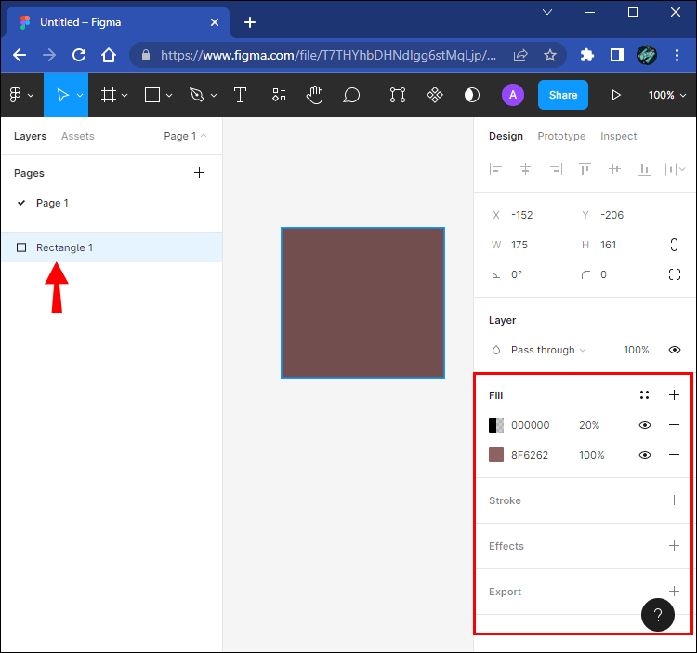This screenshot has height=653, width=697.
Task: Click the Present play button
Action: click(615, 95)
